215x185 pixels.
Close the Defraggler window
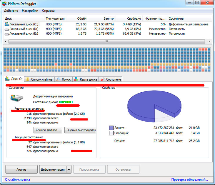tap(207, 3)
